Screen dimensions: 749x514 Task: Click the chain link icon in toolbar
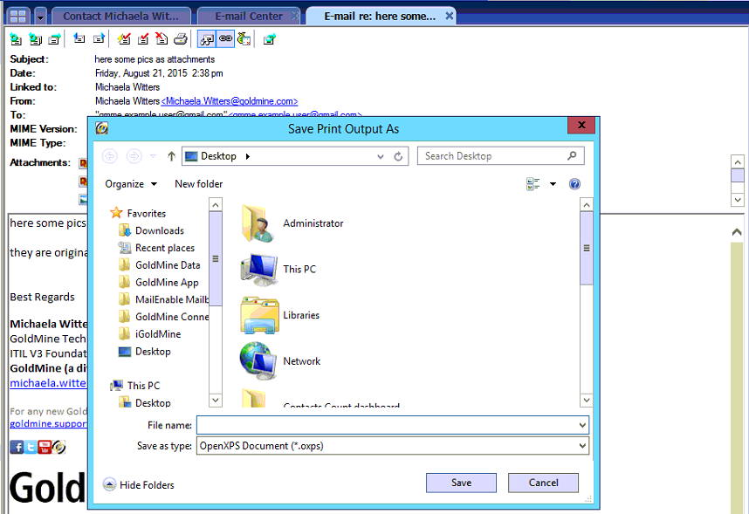point(225,38)
